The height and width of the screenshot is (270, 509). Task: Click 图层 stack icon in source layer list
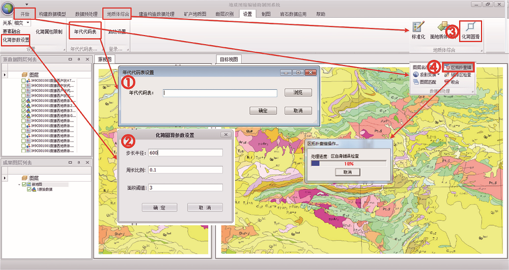pos(24,75)
